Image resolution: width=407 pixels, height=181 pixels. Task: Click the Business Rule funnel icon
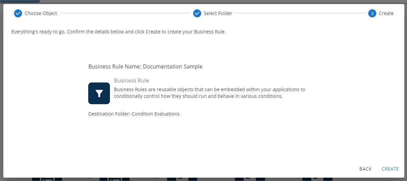pos(99,93)
